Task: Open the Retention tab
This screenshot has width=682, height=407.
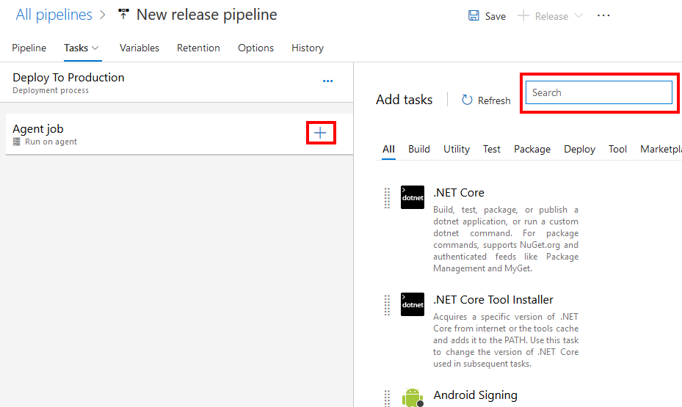Action: [198, 48]
